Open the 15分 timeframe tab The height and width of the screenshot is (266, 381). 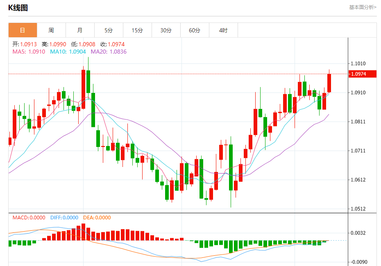pos(137,30)
